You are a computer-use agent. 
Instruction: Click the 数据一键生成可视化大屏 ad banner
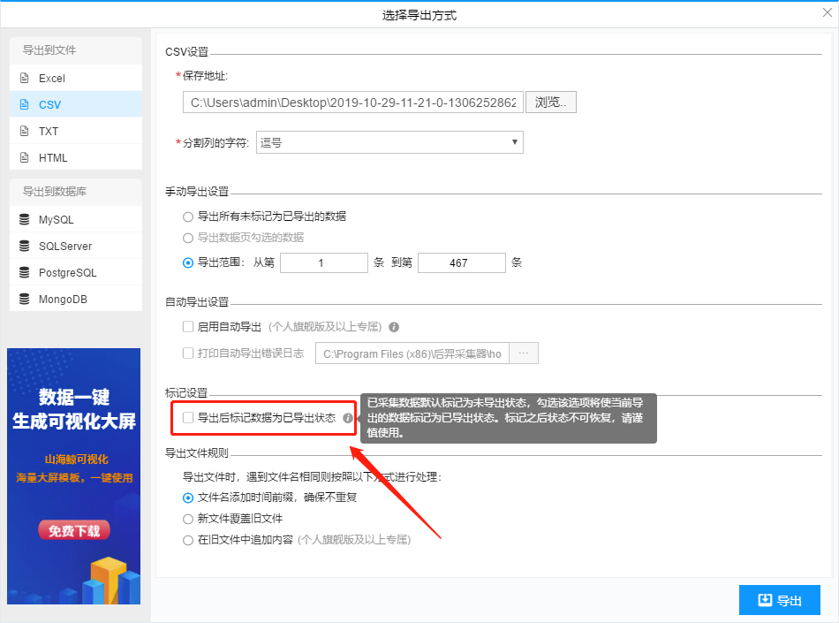tap(74, 476)
